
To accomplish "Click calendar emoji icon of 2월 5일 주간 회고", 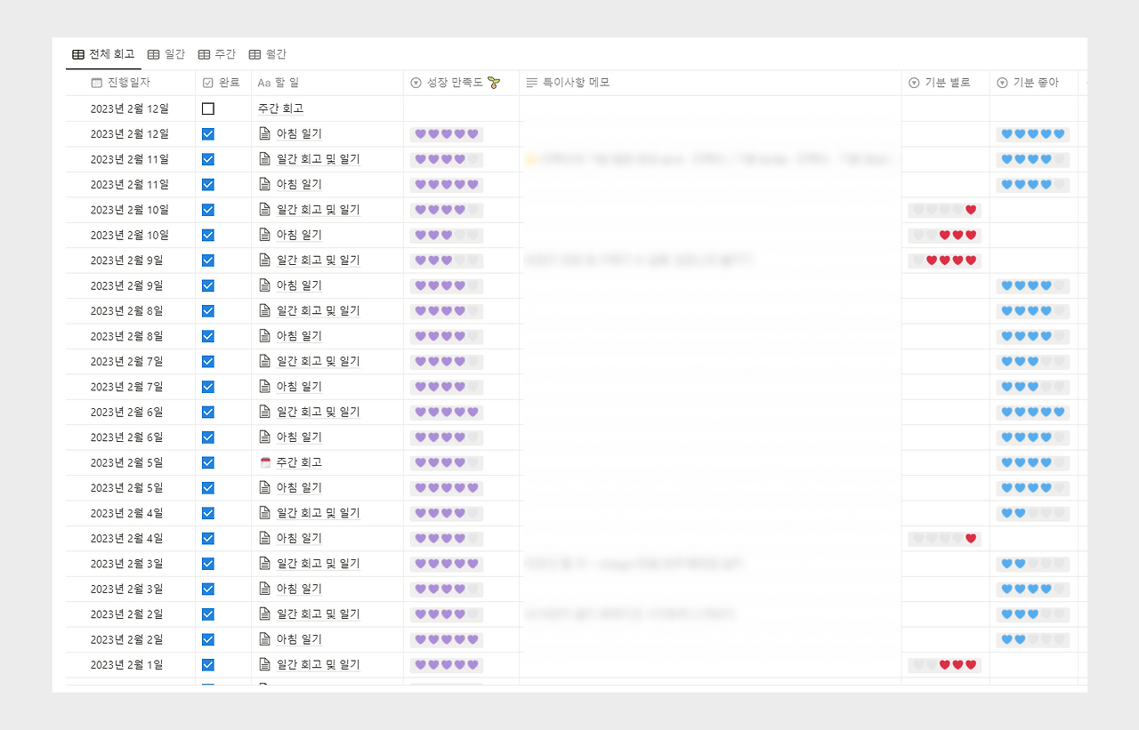I will coord(264,462).
